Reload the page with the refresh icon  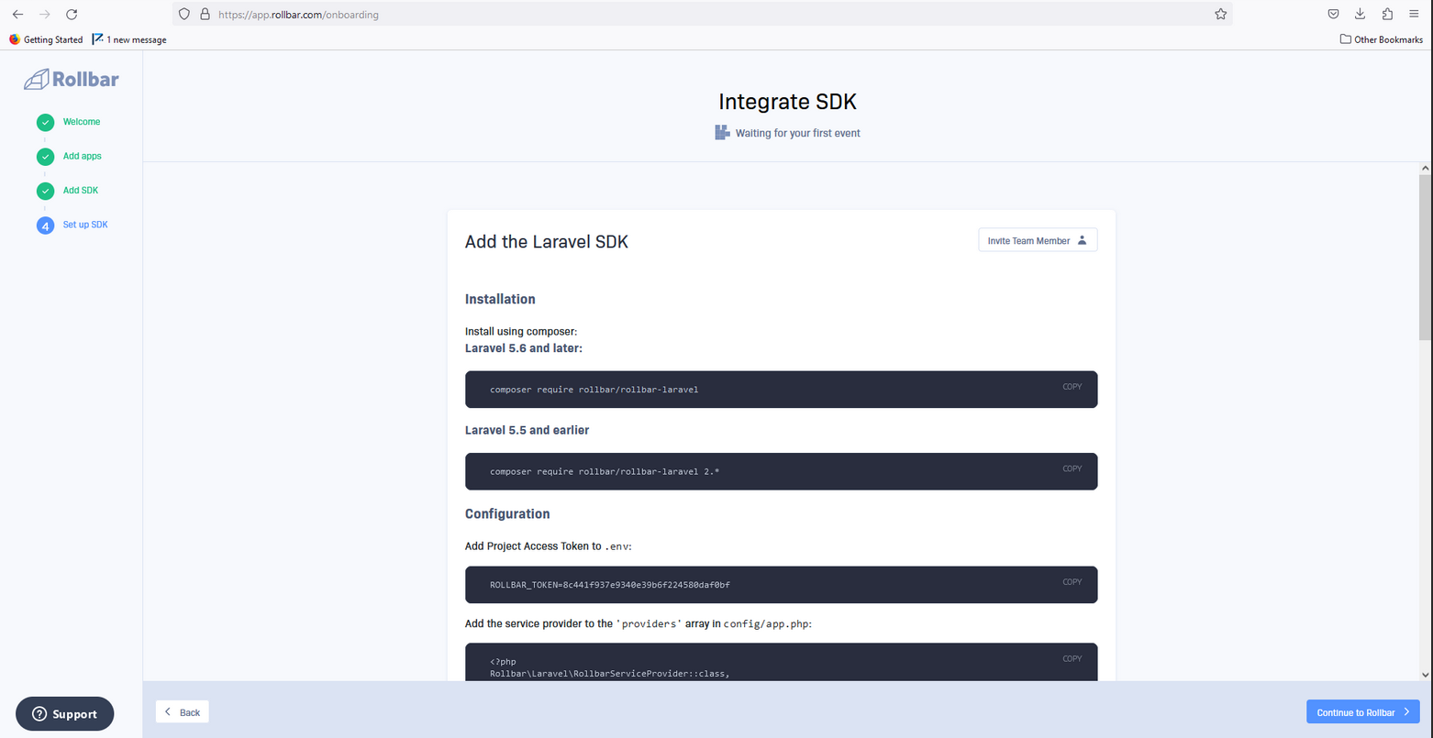72,14
